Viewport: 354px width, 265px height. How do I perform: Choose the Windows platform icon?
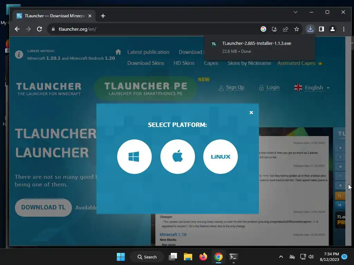[x=134, y=157]
